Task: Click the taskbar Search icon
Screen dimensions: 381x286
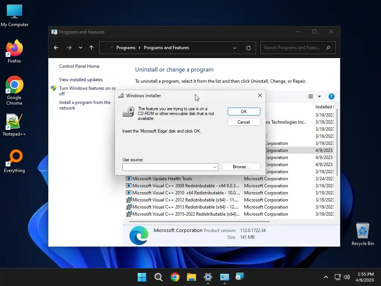Action: (159, 277)
